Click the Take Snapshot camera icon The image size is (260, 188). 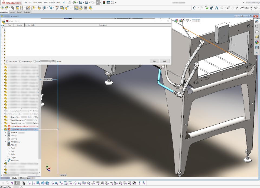[86, 8]
